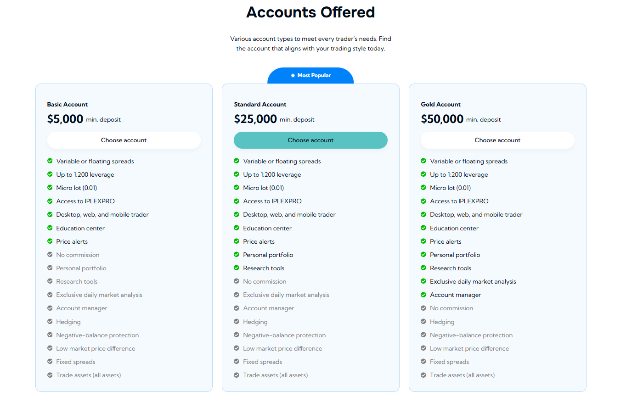626x402 pixels.
Task: Select the Most Popular tab badge
Action: point(311,76)
